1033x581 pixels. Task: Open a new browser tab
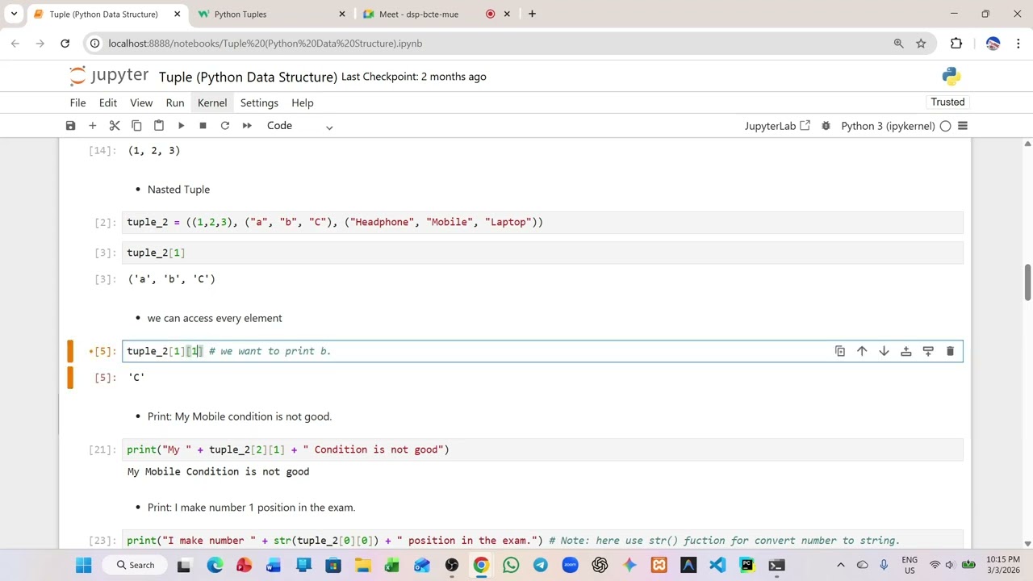(x=532, y=14)
